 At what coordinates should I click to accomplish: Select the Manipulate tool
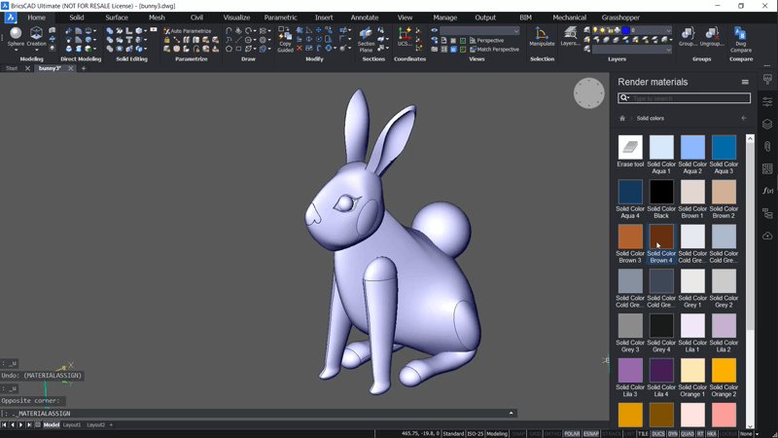542,37
